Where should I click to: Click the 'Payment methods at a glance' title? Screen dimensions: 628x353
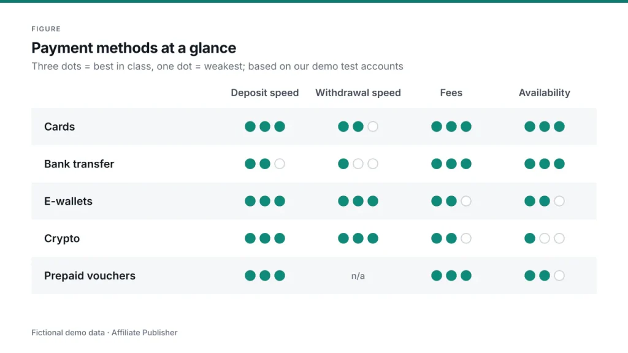pos(134,48)
